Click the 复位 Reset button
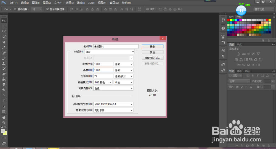 tap(153, 52)
